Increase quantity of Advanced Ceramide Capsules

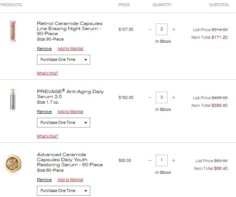coord(174,160)
